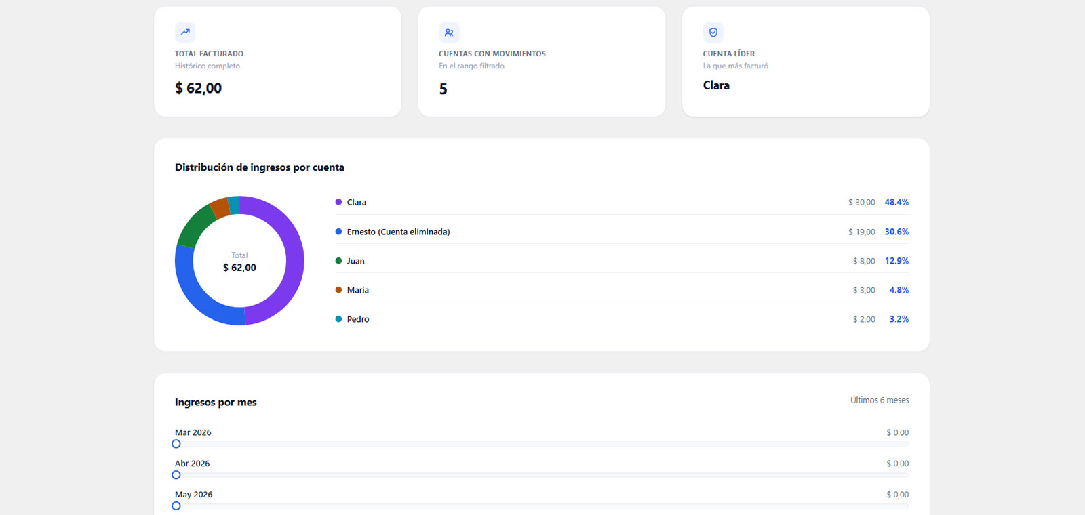Click the La que más facturó subtitle
This screenshot has height=515, width=1085.
pyautogui.click(x=736, y=66)
